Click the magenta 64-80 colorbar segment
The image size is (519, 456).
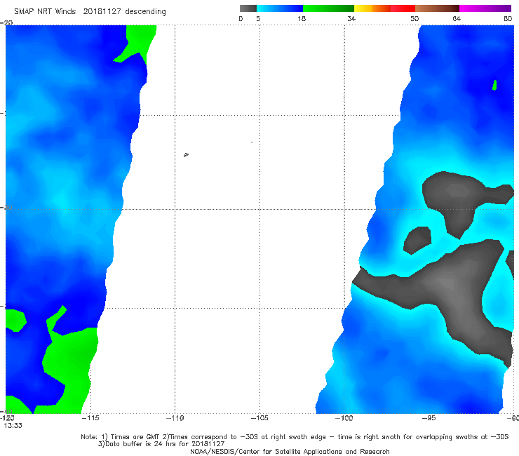(x=485, y=8)
